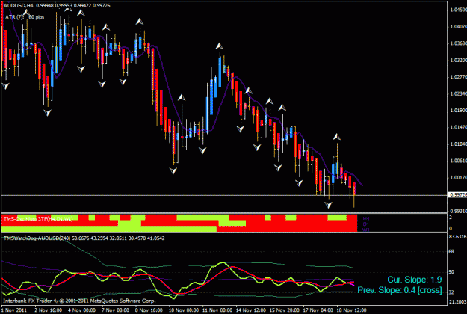Click the 32 level on oscillator scale

pos(452,292)
